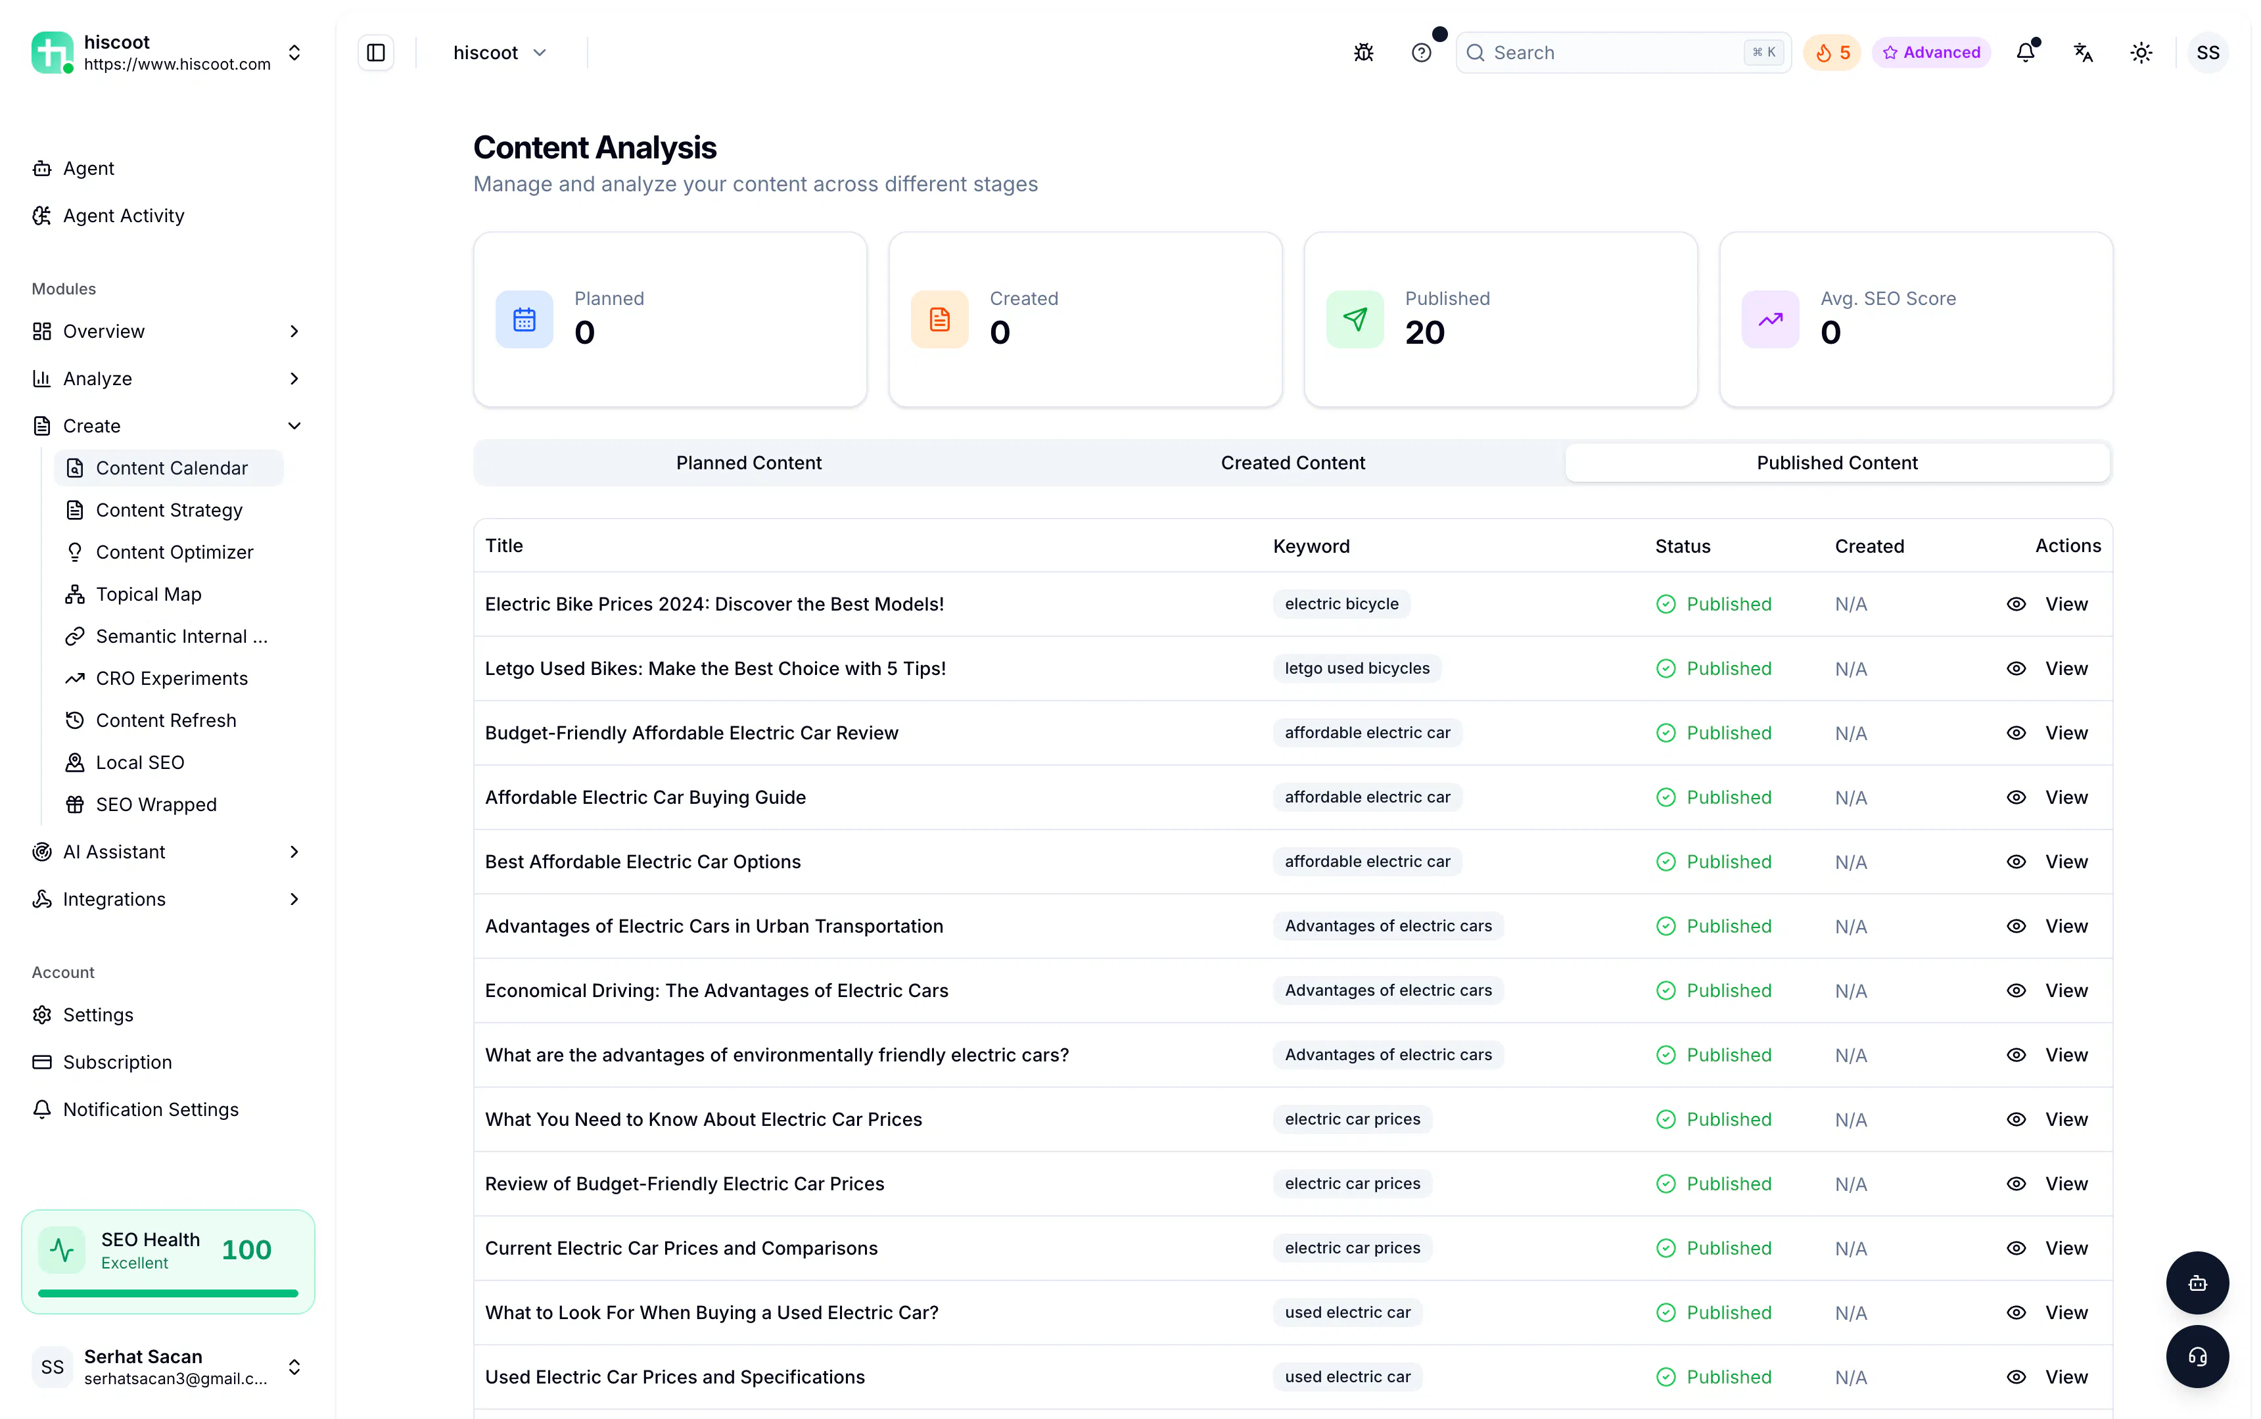The height and width of the screenshot is (1419, 2261).
Task: Open Topical Map in sidebar
Action: (169, 594)
